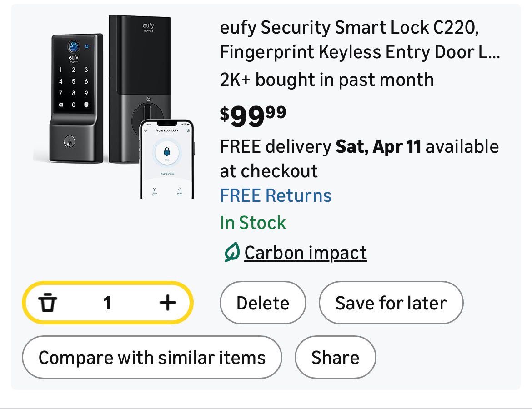Open the Carbon impact link
The height and width of the screenshot is (409, 532).
(306, 253)
